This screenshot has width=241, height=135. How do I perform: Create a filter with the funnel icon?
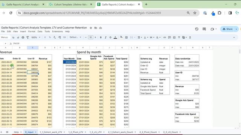(x=179, y=37)
